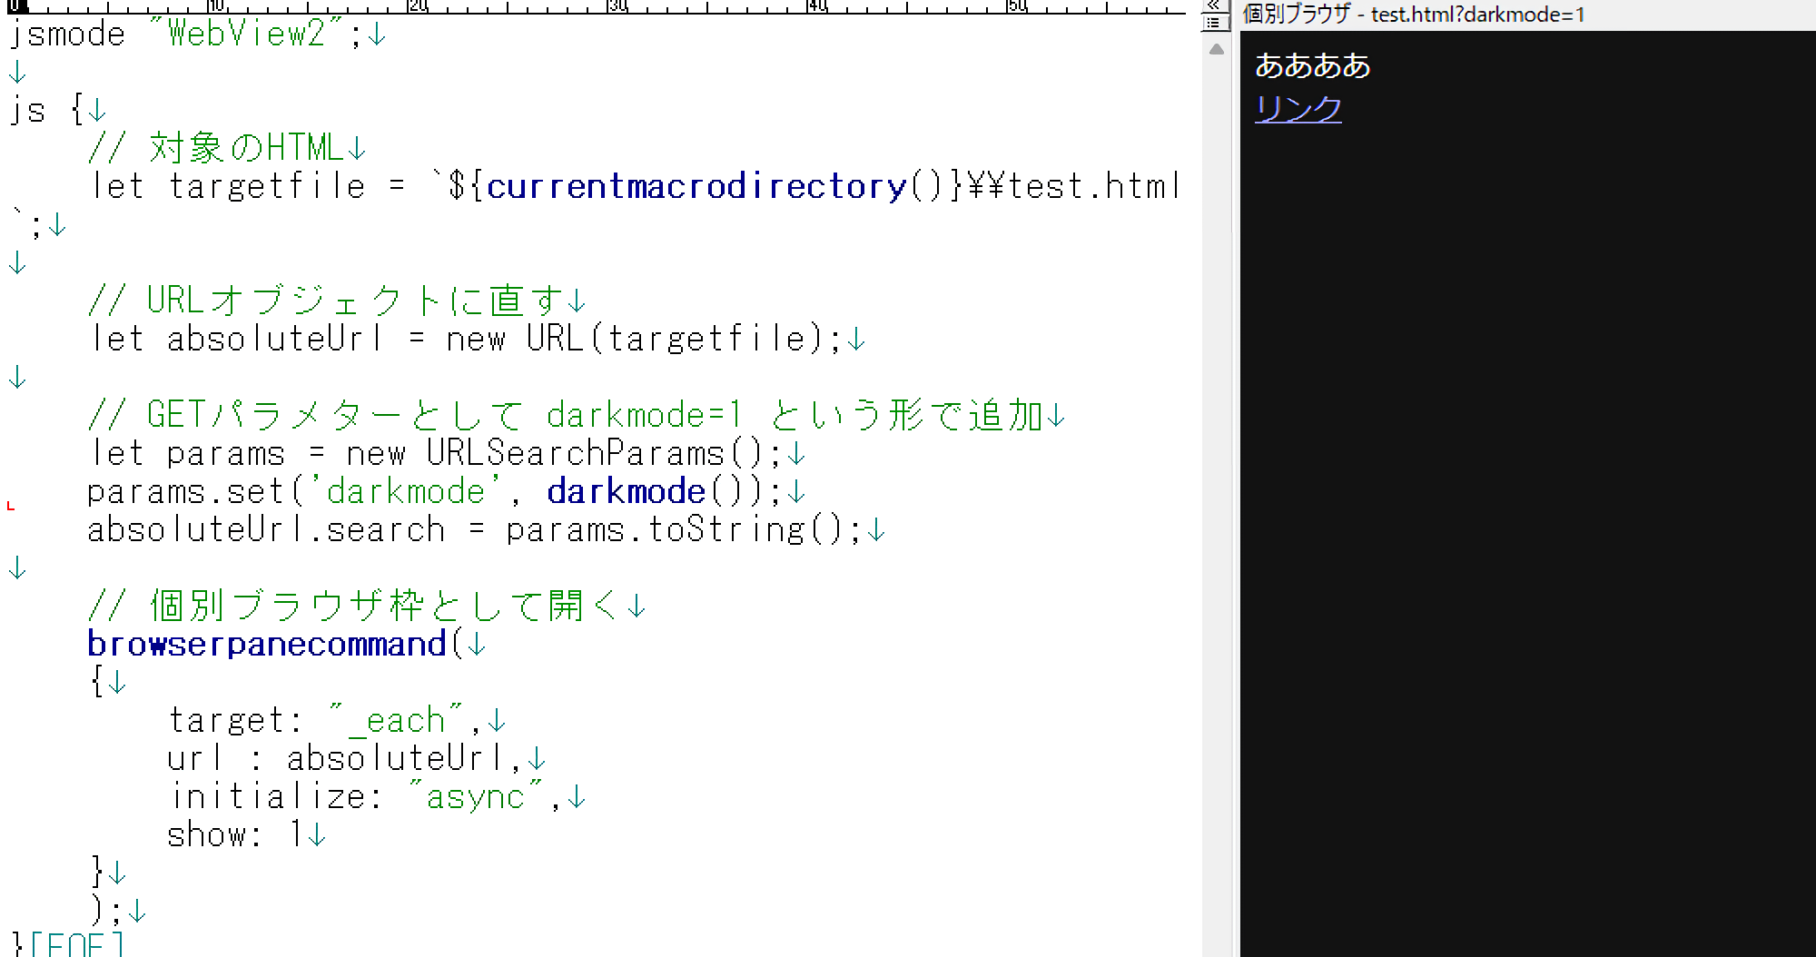Click on the jsmode "WebView2" line
The width and height of the screenshot is (1816, 957).
point(182,35)
